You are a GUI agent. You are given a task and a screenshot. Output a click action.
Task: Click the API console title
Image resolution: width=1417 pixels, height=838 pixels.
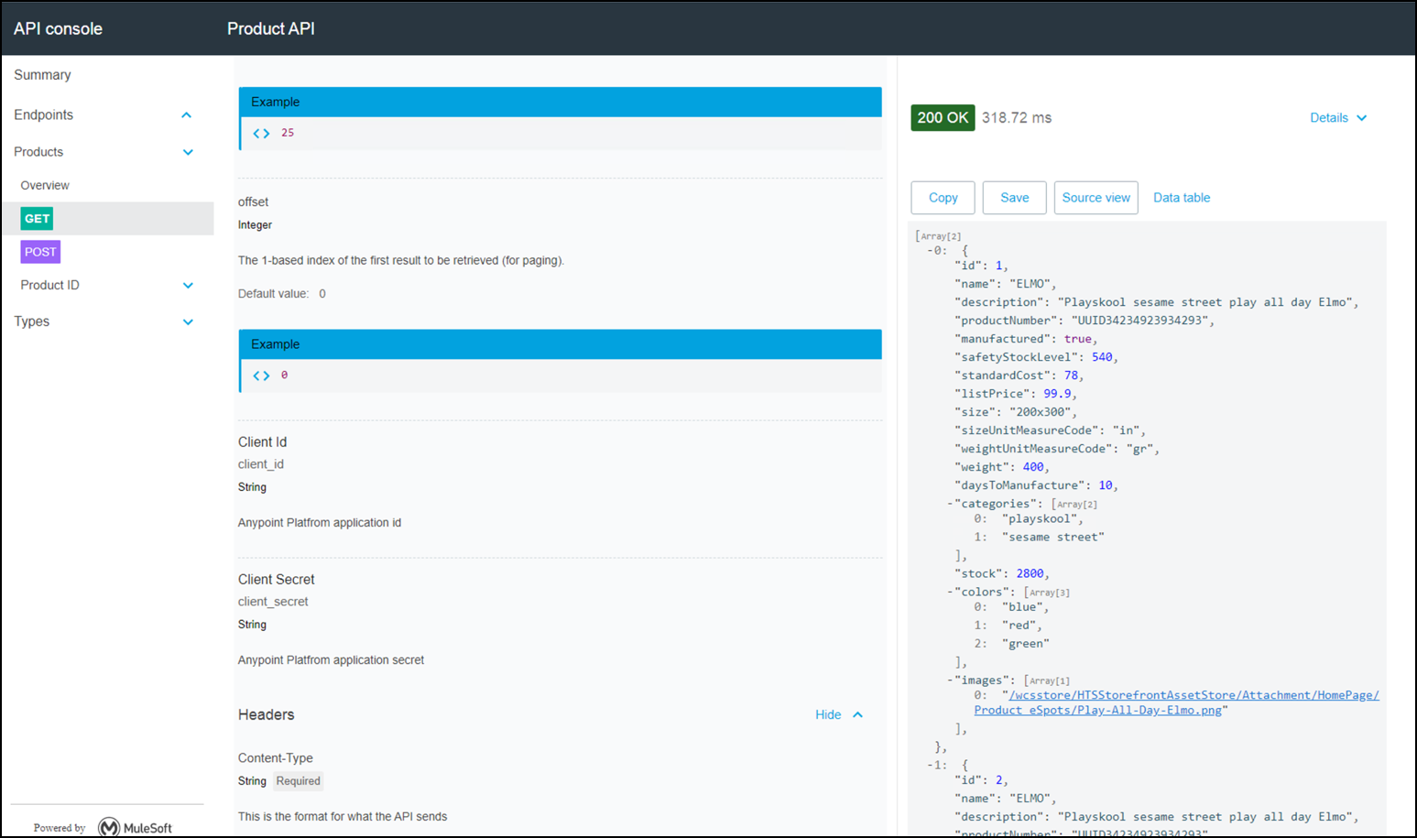tap(58, 29)
